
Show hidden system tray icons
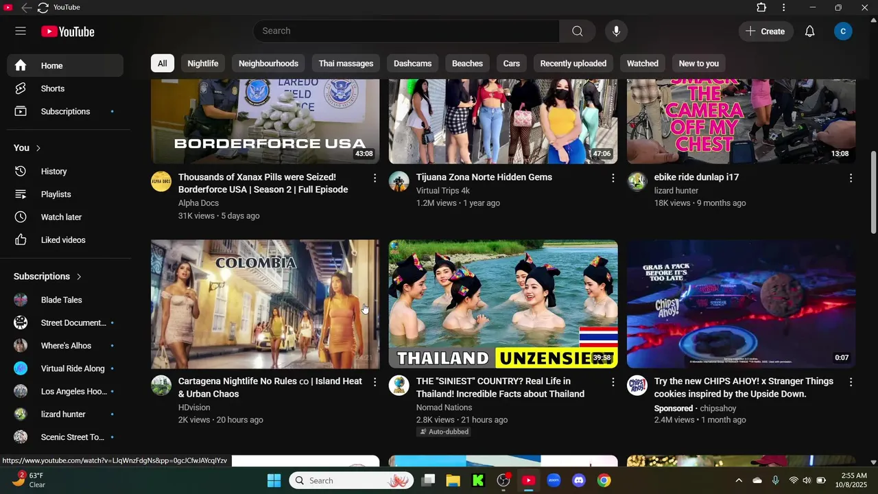[x=739, y=480]
